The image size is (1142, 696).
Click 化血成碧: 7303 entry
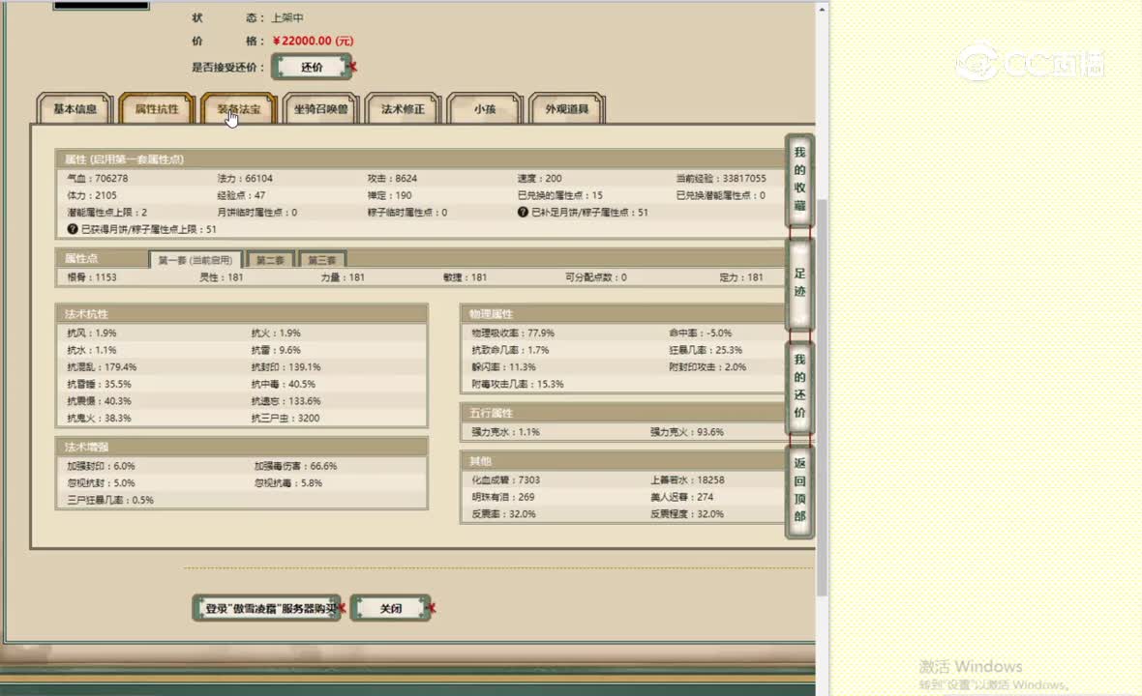[x=506, y=480]
